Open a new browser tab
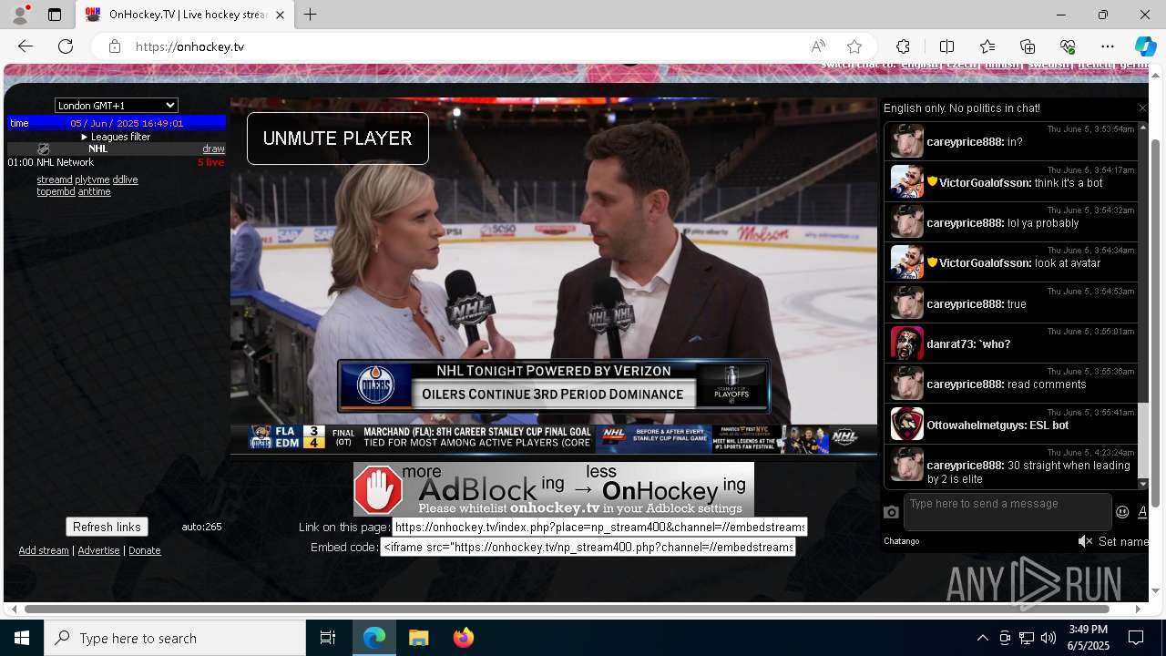 click(311, 15)
